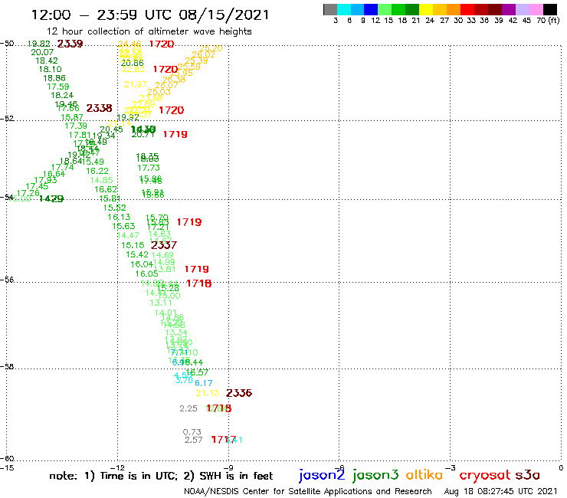Click the wave height value '15.63'
The height and width of the screenshot is (498, 567).
[x=123, y=226]
